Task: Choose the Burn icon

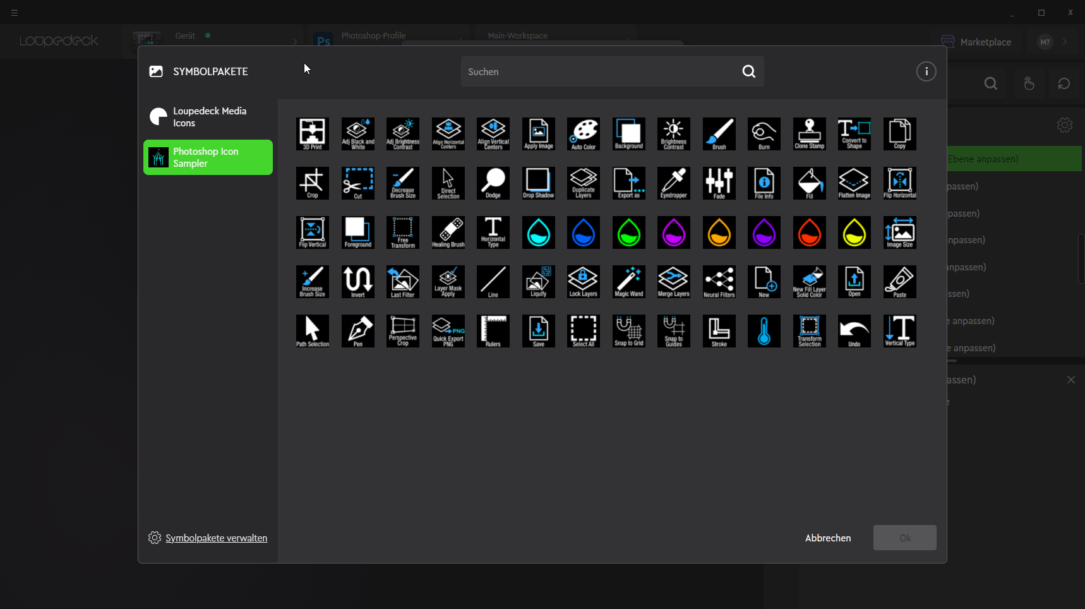Action: tap(764, 134)
